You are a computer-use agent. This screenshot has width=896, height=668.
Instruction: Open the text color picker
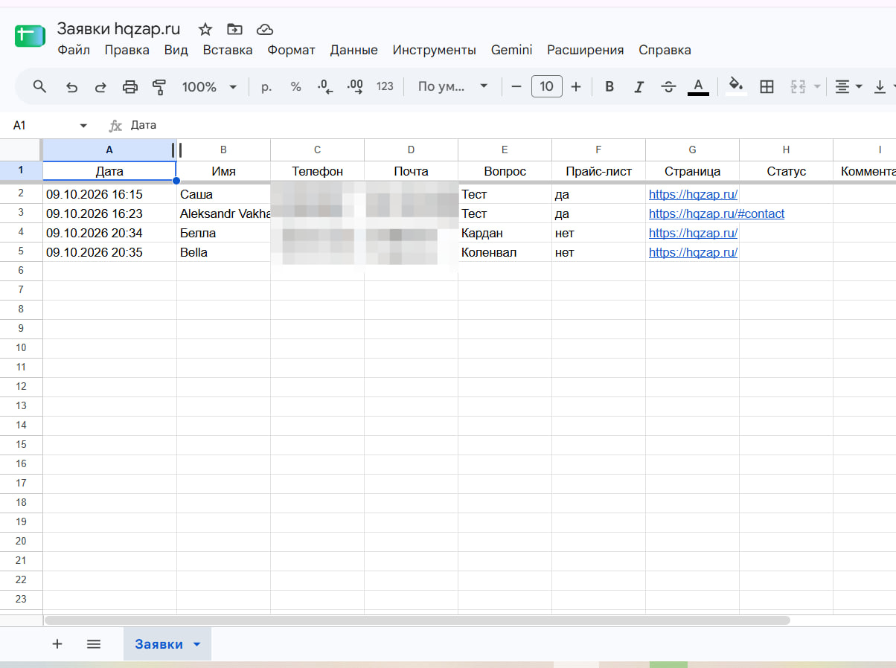coord(698,87)
